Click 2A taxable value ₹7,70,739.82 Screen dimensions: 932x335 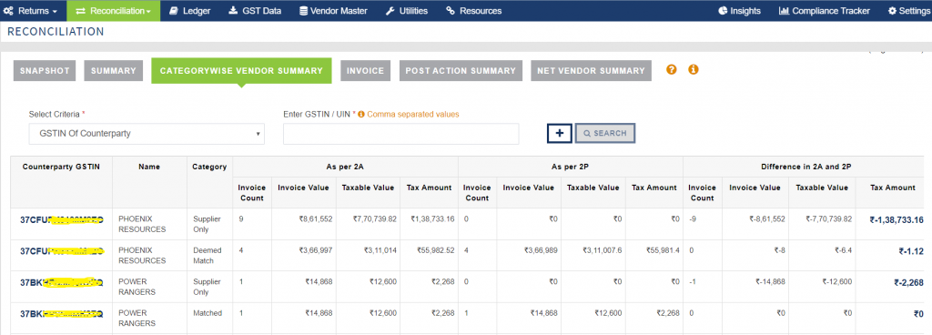click(x=374, y=219)
